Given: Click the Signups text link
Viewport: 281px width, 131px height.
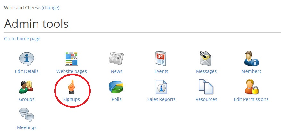Looking at the screenshot, I should (x=72, y=99).
